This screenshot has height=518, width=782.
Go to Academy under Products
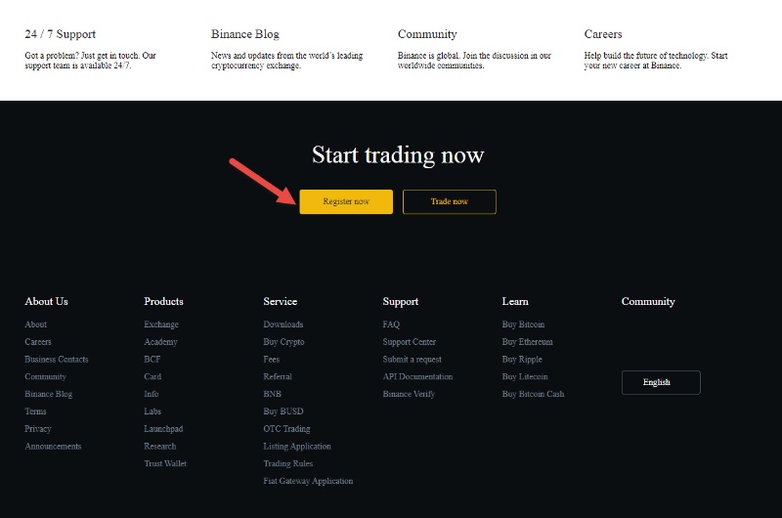(x=160, y=342)
